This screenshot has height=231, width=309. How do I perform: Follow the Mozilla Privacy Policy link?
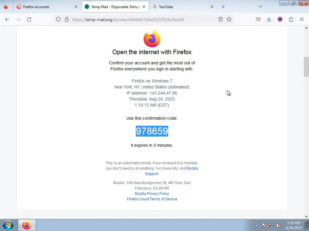[x=152, y=193]
